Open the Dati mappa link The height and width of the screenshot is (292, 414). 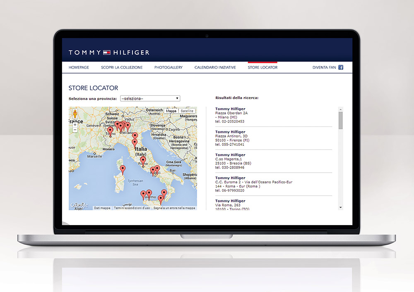(102, 208)
